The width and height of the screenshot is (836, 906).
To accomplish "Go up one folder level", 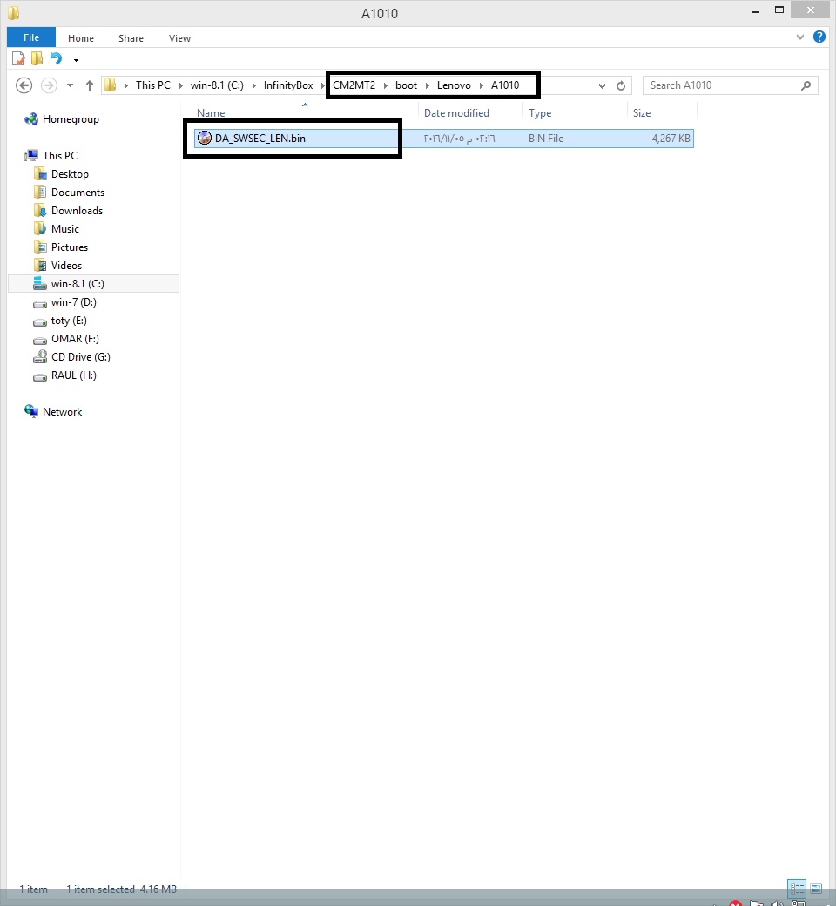I will click(90, 85).
